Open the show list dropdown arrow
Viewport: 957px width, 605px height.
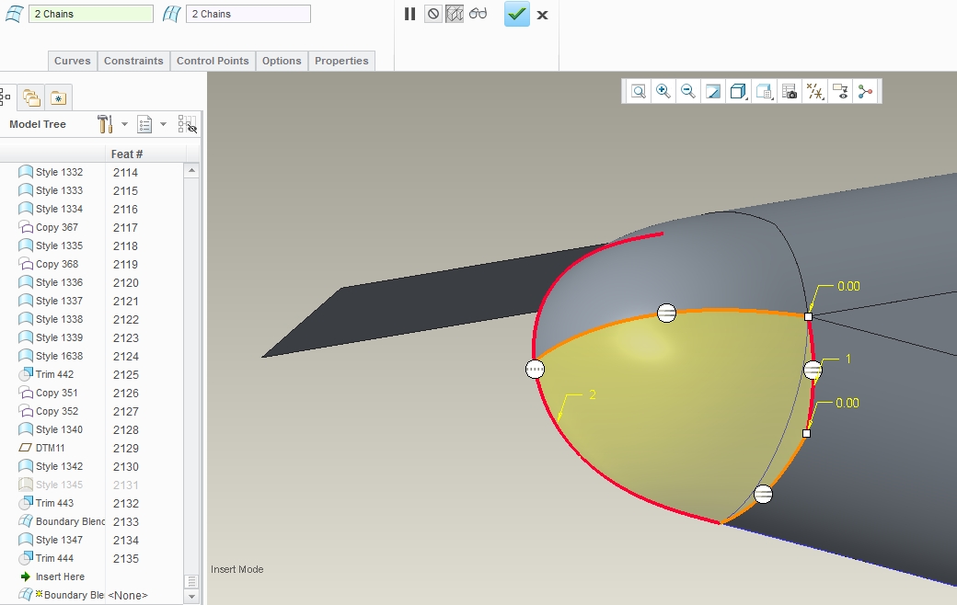tap(163, 124)
